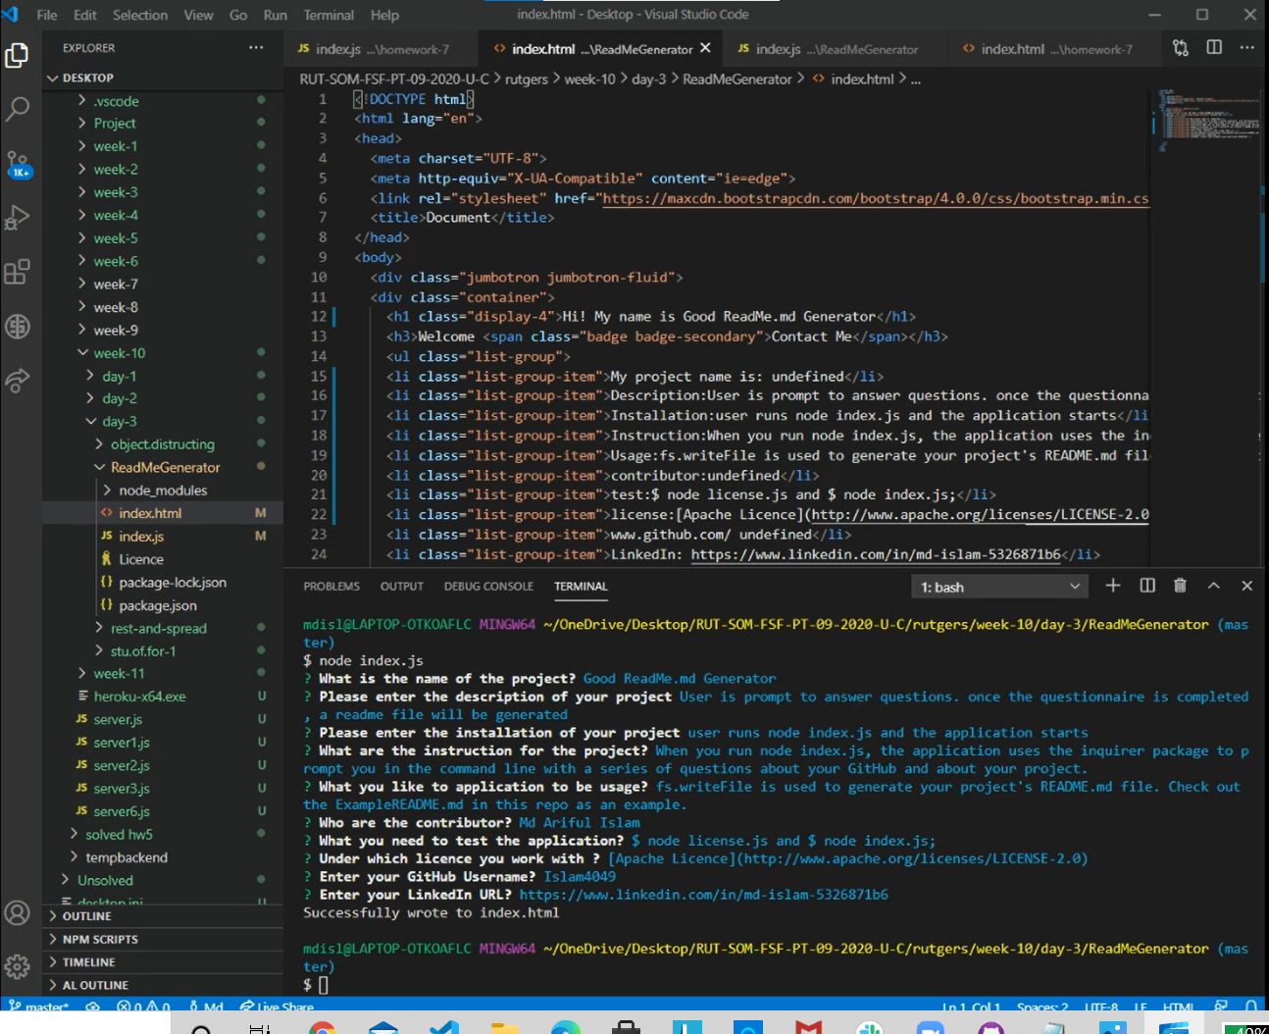Viewport: 1269px width, 1034px height.
Task: Expand the node_modules folder
Action: pos(163,490)
